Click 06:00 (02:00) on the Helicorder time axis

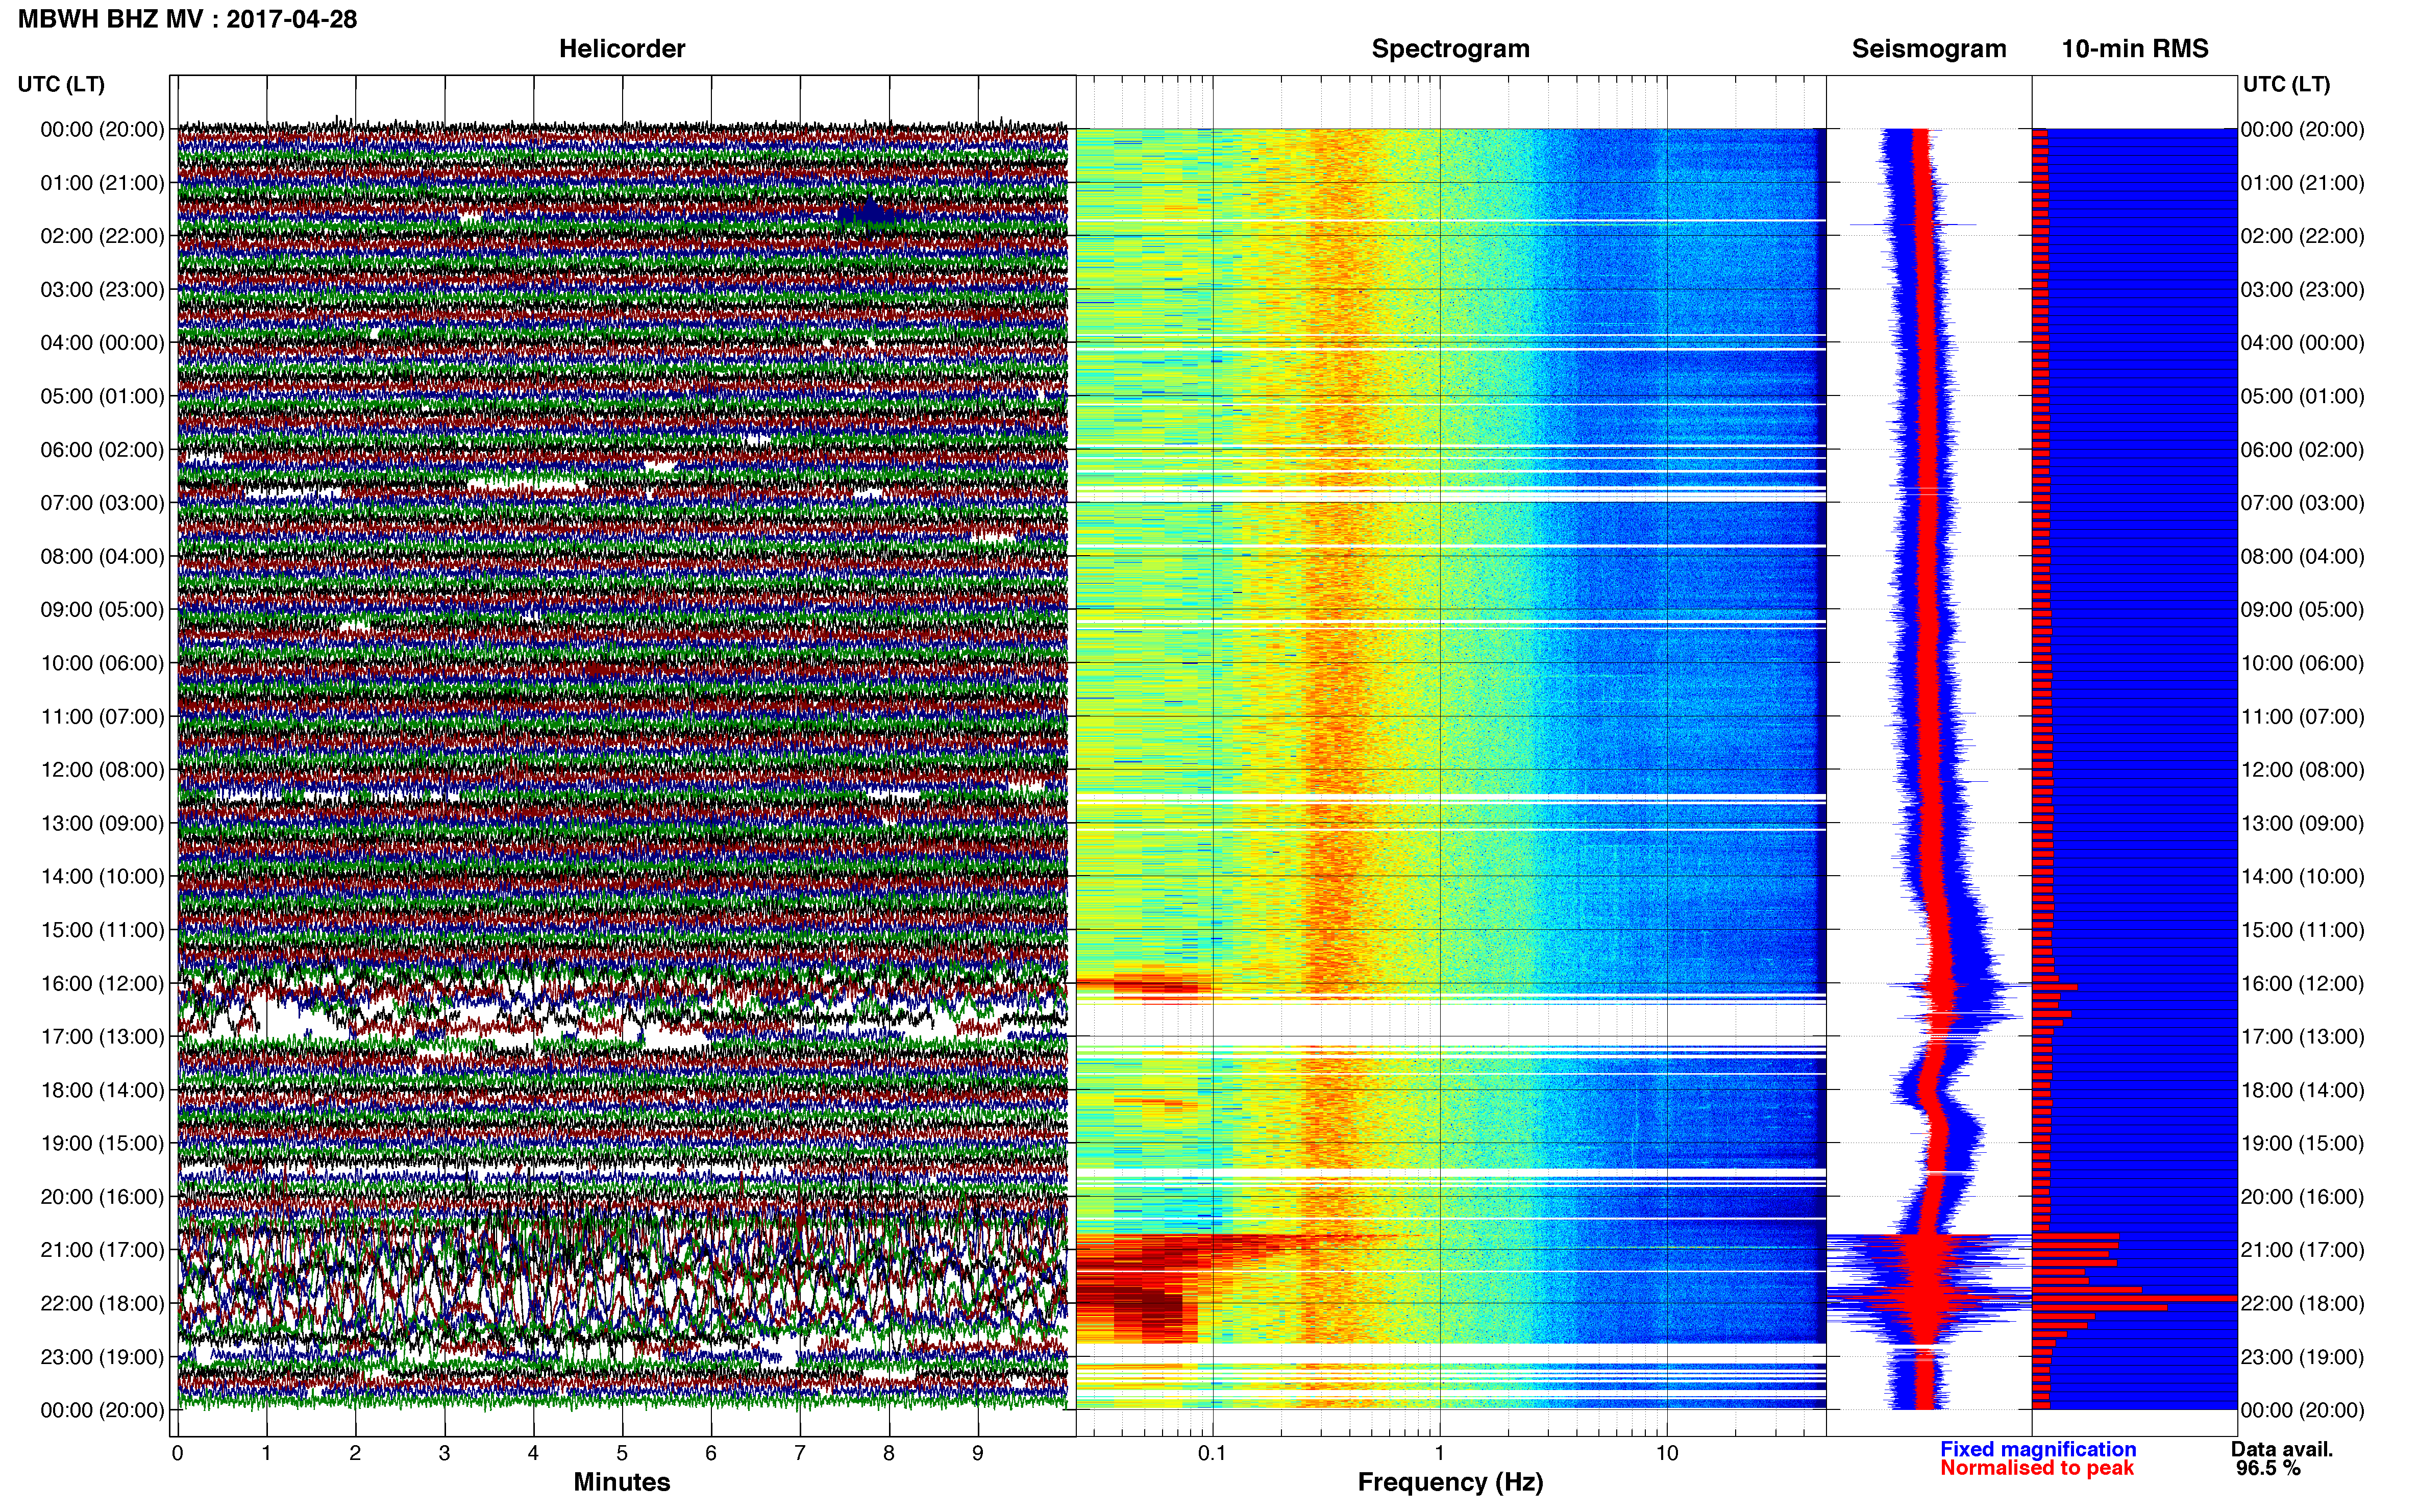tap(102, 450)
